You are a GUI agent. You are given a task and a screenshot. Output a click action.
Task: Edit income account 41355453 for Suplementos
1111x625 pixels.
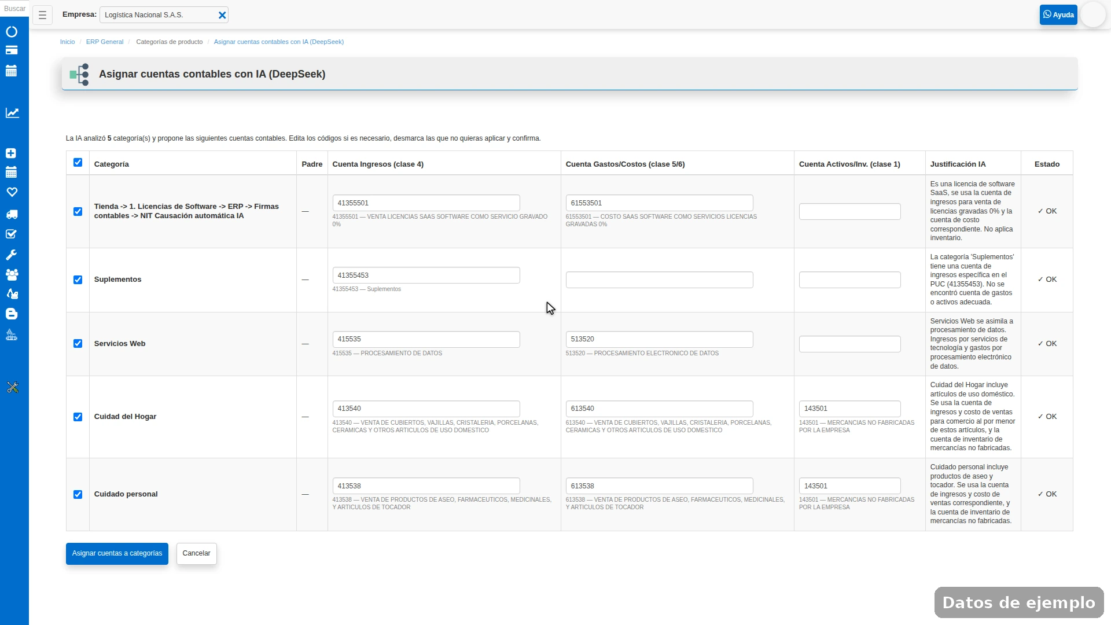pos(426,275)
